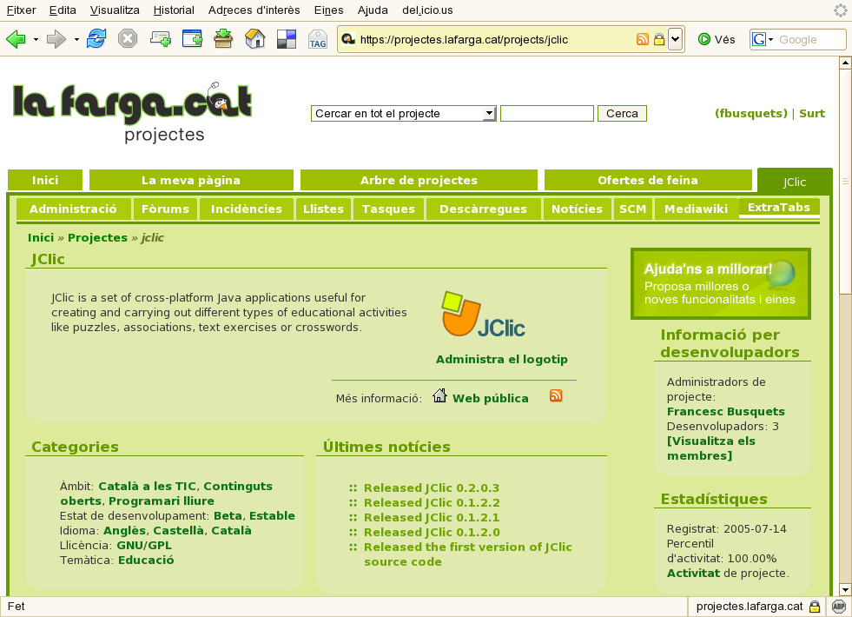Click the Administra el logotip link

point(501,359)
